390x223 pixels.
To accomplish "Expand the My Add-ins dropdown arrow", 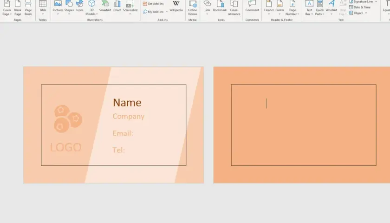I will pyautogui.click(x=167, y=12).
